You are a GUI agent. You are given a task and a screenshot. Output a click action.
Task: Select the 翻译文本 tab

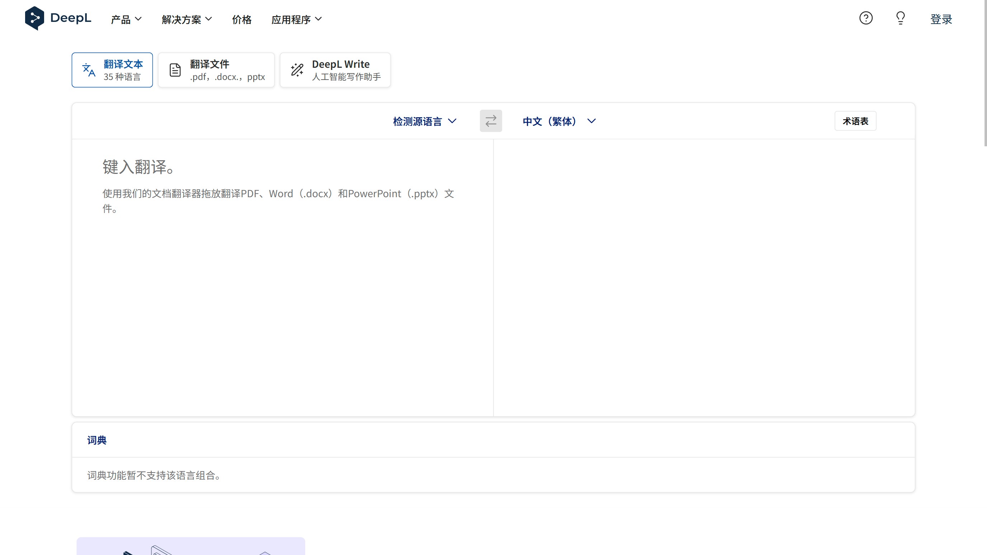112,70
